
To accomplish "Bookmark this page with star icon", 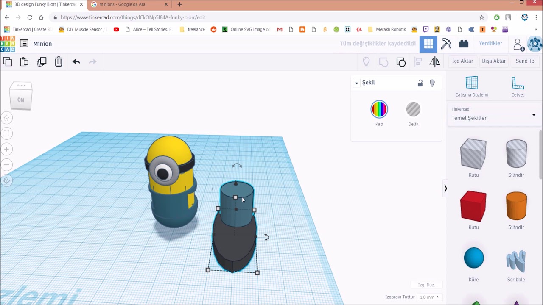I will coord(481,17).
